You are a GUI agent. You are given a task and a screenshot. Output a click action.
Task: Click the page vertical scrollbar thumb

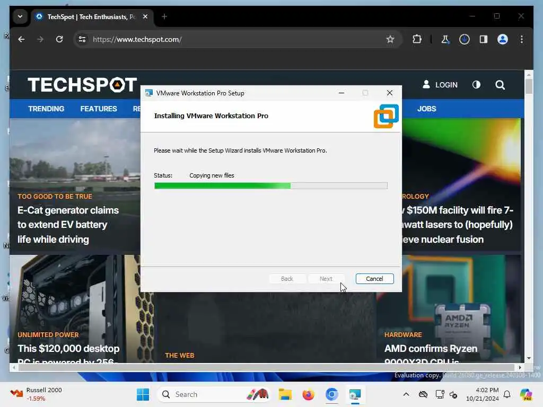point(529,86)
